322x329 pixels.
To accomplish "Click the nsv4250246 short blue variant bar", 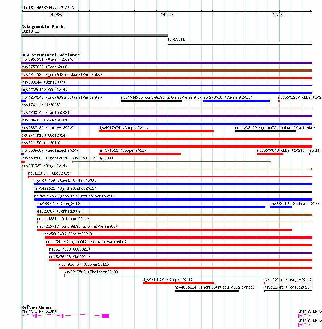I will (24, 101).
